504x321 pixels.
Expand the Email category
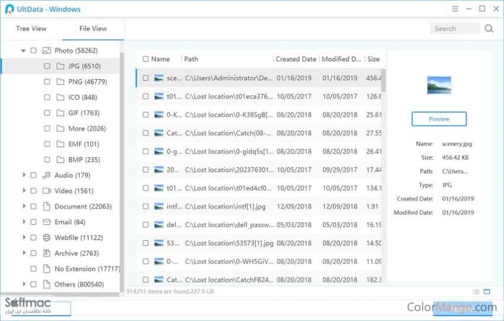pyautogui.click(x=24, y=222)
